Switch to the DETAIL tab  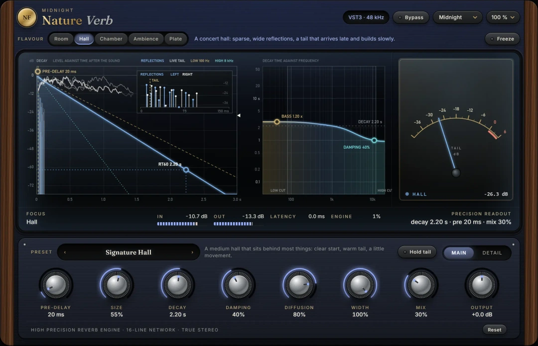(x=492, y=253)
